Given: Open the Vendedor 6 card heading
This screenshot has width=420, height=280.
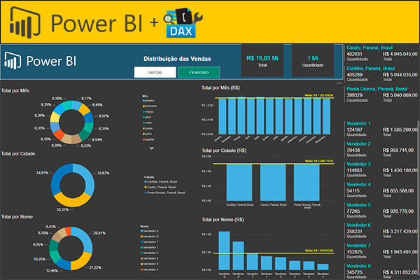Looking at the screenshot, I should pyautogui.click(x=358, y=225).
